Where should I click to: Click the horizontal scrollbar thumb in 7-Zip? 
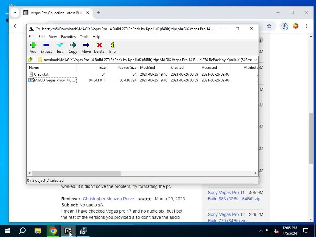pyautogui.click(x=77, y=173)
